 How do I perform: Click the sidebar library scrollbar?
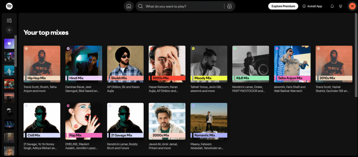(15, 51)
